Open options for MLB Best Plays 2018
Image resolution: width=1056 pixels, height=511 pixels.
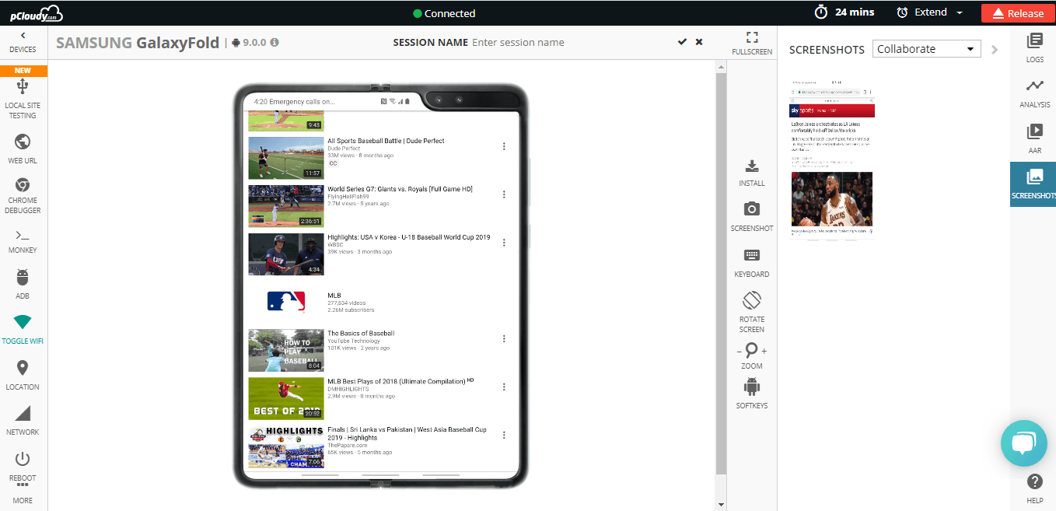[504, 387]
